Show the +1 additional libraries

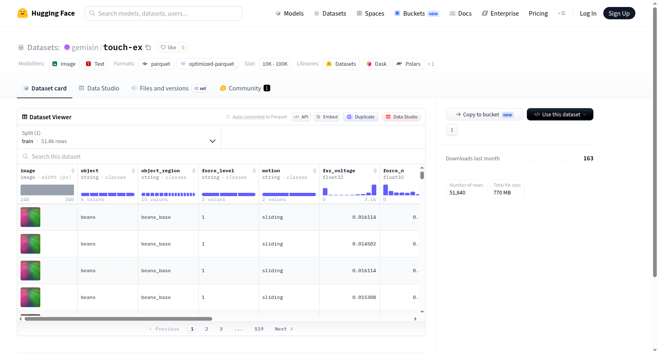click(x=431, y=64)
